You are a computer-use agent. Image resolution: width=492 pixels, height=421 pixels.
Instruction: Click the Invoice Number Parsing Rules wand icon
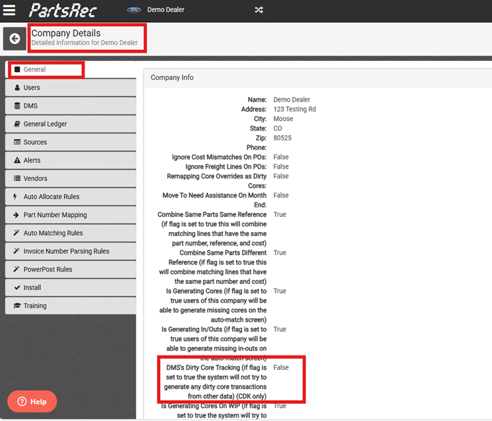point(16,251)
